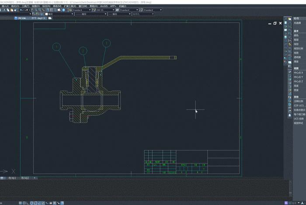Switch to the 布局2 layout tab

pyautogui.click(x=25, y=178)
